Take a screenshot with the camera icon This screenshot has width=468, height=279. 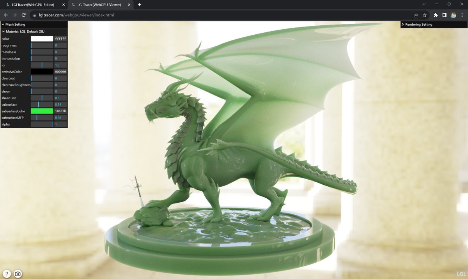coord(18,274)
